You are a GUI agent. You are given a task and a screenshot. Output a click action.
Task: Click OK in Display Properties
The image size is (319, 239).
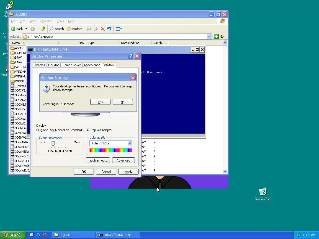tap(84, 172)
